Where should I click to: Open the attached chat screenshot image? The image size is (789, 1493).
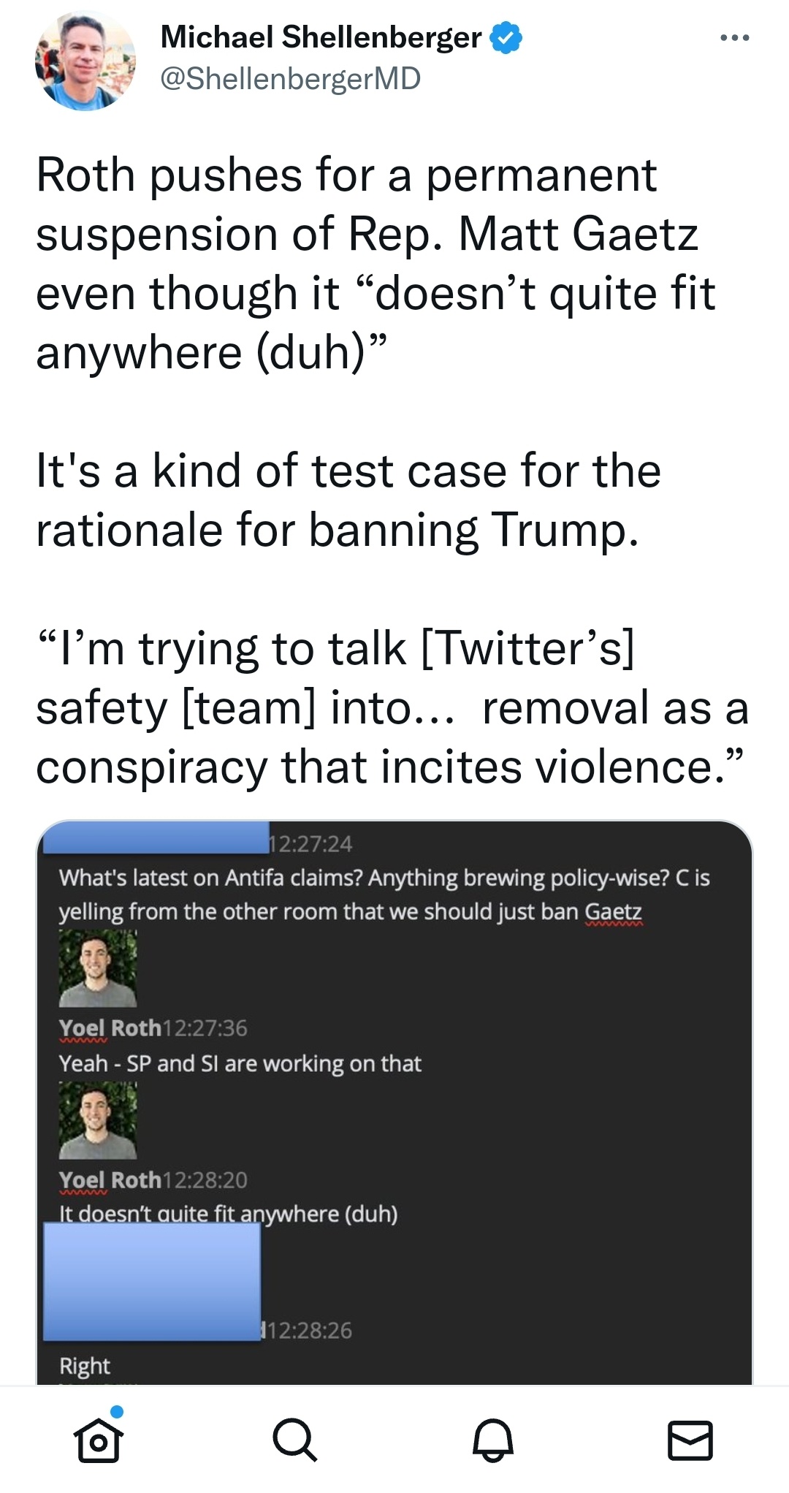pos(394,1103)
